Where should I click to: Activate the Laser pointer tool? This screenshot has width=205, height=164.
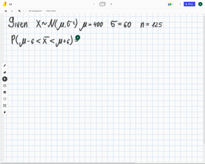(5, 112)
